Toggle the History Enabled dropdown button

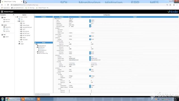[90, 70]
